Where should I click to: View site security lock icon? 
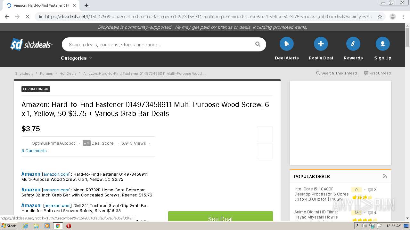pyautogui.click(x=40, y=17)
